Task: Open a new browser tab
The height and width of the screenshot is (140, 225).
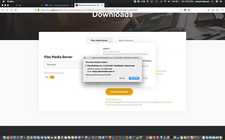Action: (x=107, y=5)
